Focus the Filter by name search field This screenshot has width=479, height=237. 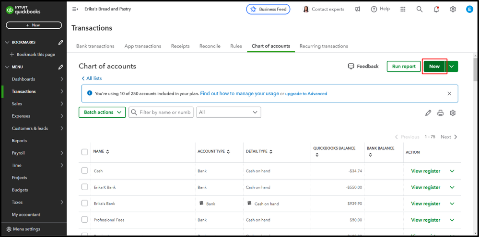pyautogui.click(x=164, y=112)
